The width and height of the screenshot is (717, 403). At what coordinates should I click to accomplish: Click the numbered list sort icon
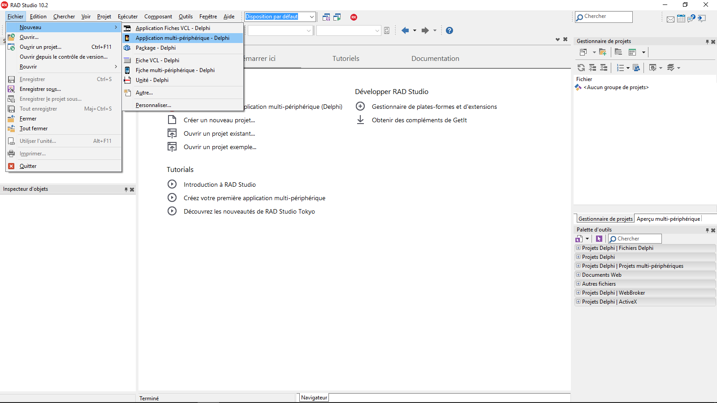pos(621,68)
